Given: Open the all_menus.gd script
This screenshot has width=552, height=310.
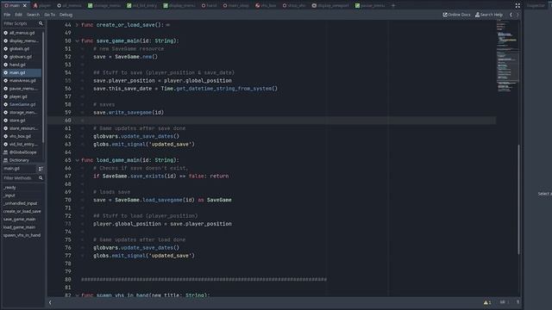Looking at the screenshot, I should coord(22,33).
